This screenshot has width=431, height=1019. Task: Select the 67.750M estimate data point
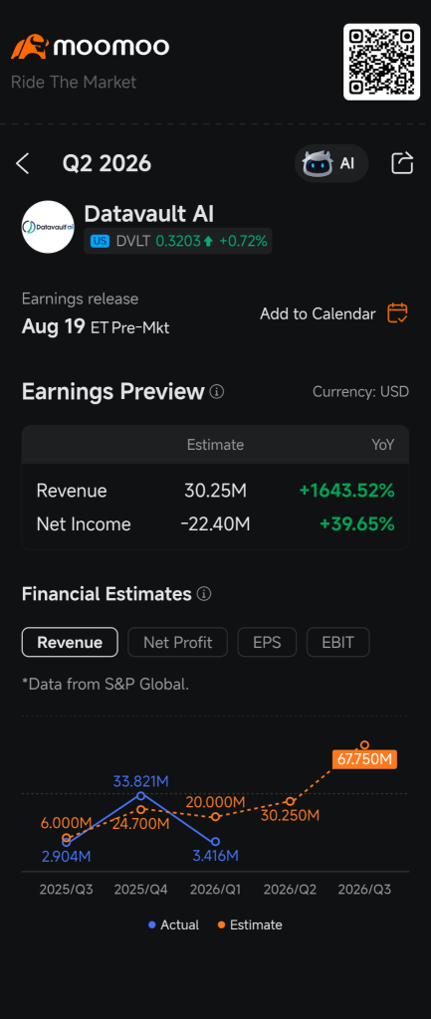pos(364,745)
